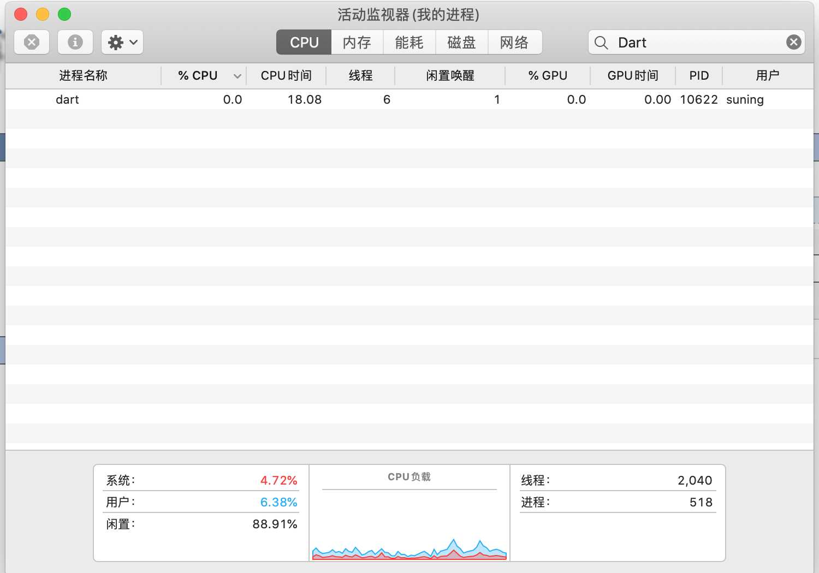This screenshot has height=573, width=819.
Task: Switch to the CPU tab
Action: pos(304,42)
